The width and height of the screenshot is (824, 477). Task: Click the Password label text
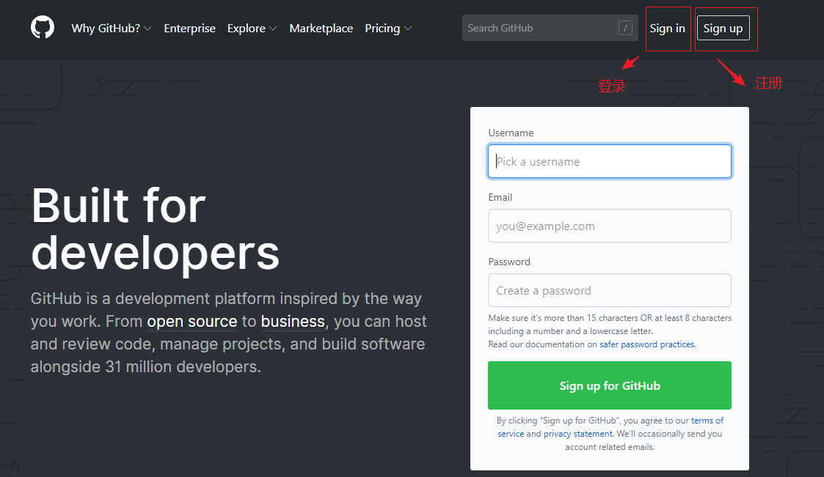pos(509,262)
